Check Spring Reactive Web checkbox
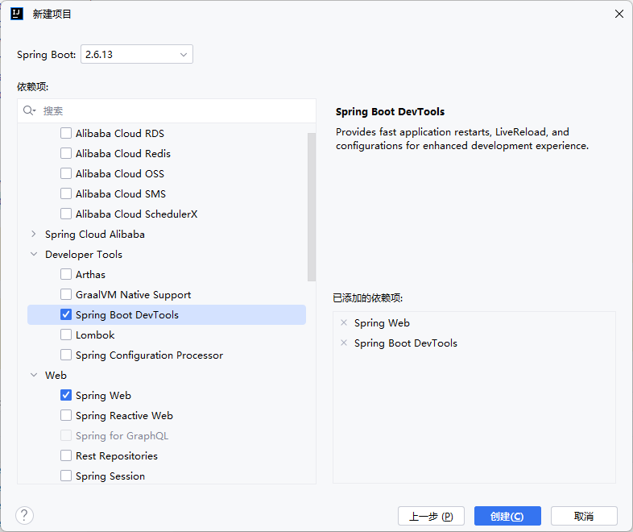Viewport: 633px width, 532px height. coord(66,415)
